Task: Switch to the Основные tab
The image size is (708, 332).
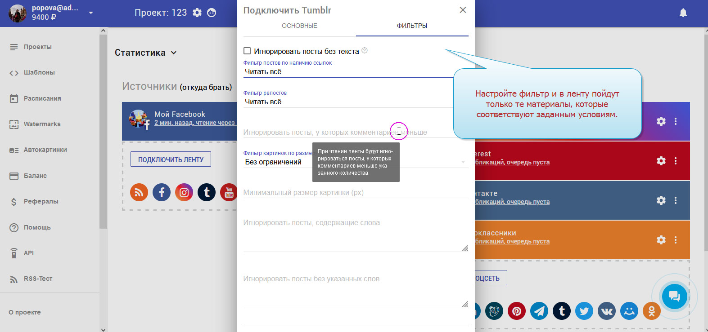Action: (299, 26)
